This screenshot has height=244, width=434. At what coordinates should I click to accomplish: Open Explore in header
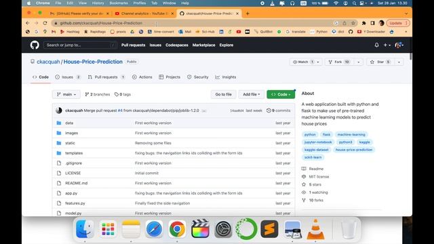tap(226, 45)
